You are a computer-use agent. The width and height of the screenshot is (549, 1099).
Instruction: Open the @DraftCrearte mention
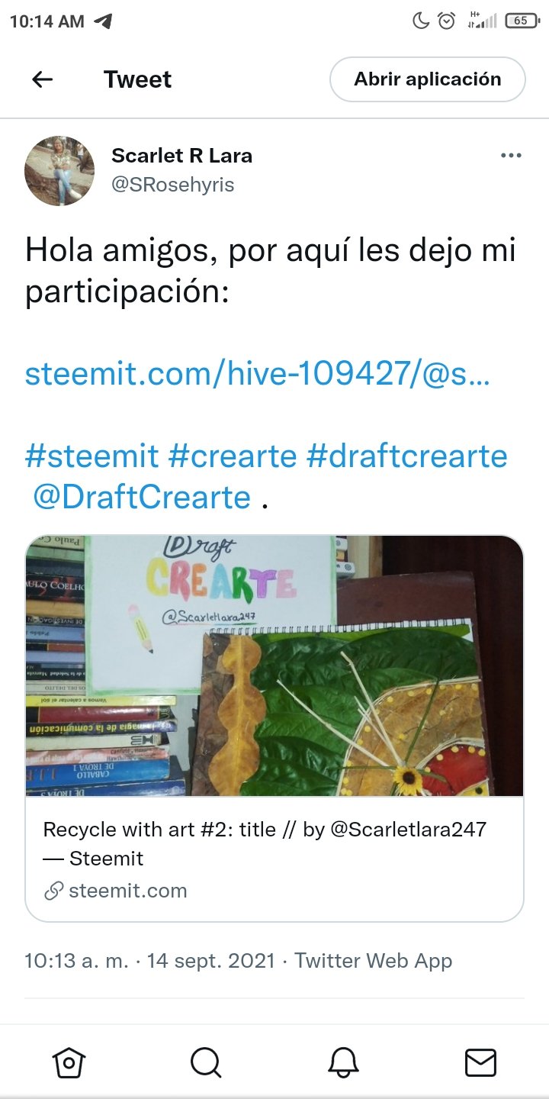(x=142, y=498)
